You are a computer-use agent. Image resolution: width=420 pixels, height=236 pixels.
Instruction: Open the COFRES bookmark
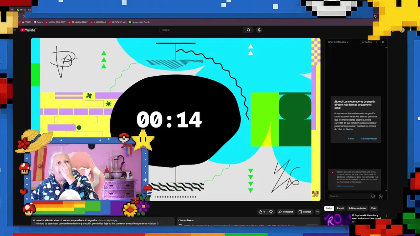[27, 22]
